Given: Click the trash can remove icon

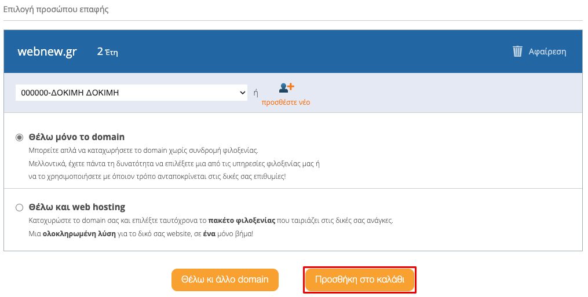Looking at the screenshot, I should (x=517, y=52).
